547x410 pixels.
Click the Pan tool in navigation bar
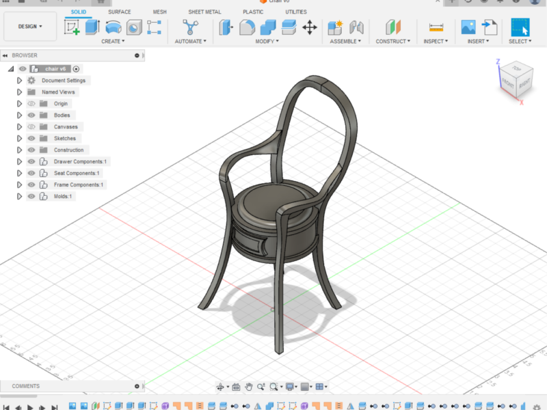(x=249, y=387)
